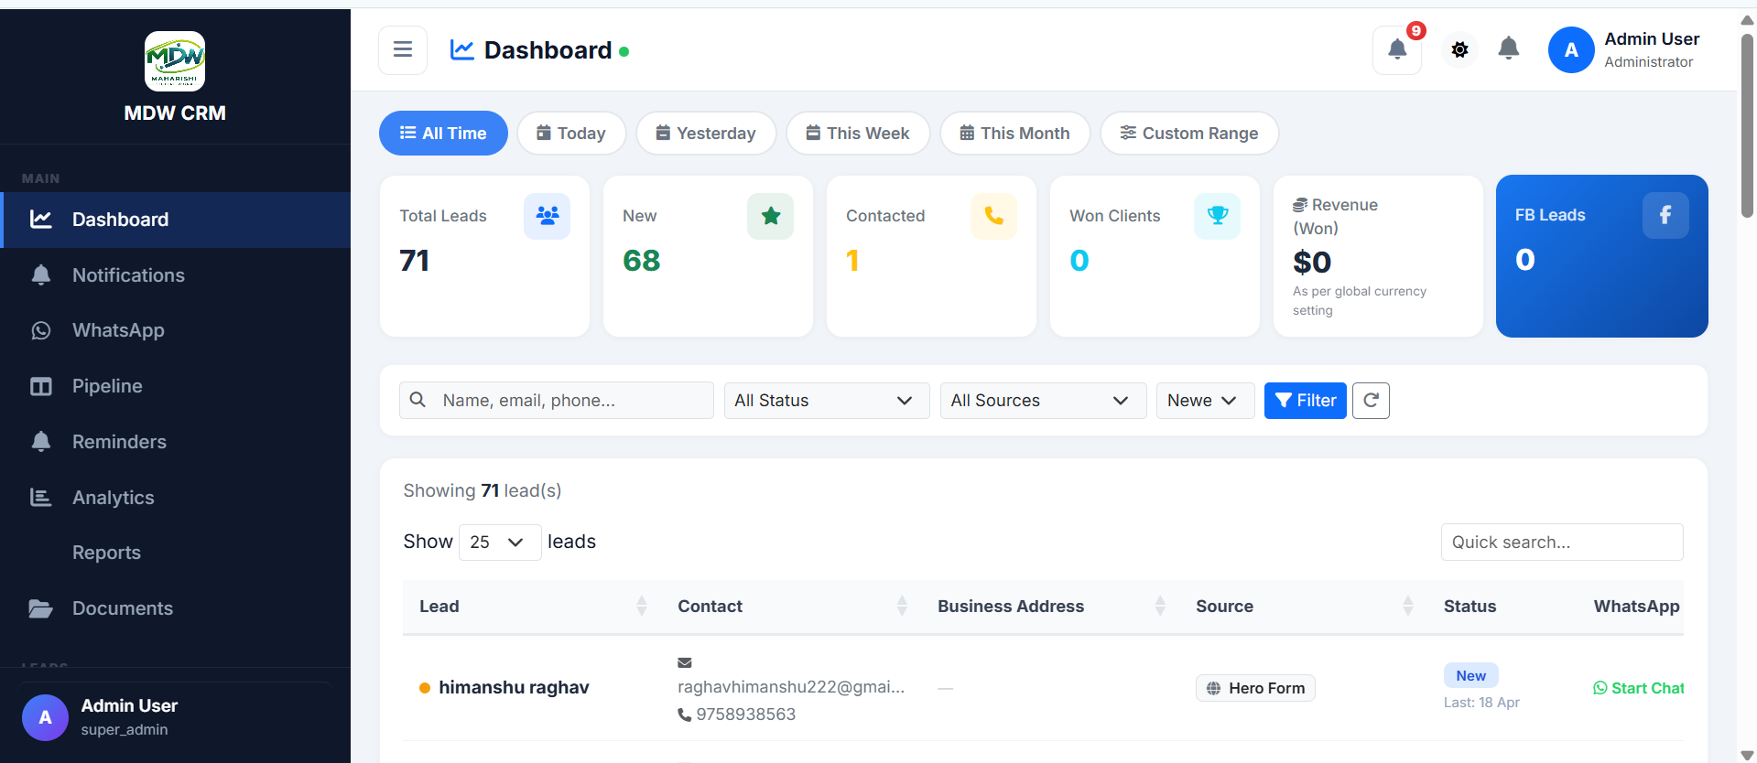This screenshot has height=763, width=1757.
Task: Select the All Time range filter
Action: (443, 134)
